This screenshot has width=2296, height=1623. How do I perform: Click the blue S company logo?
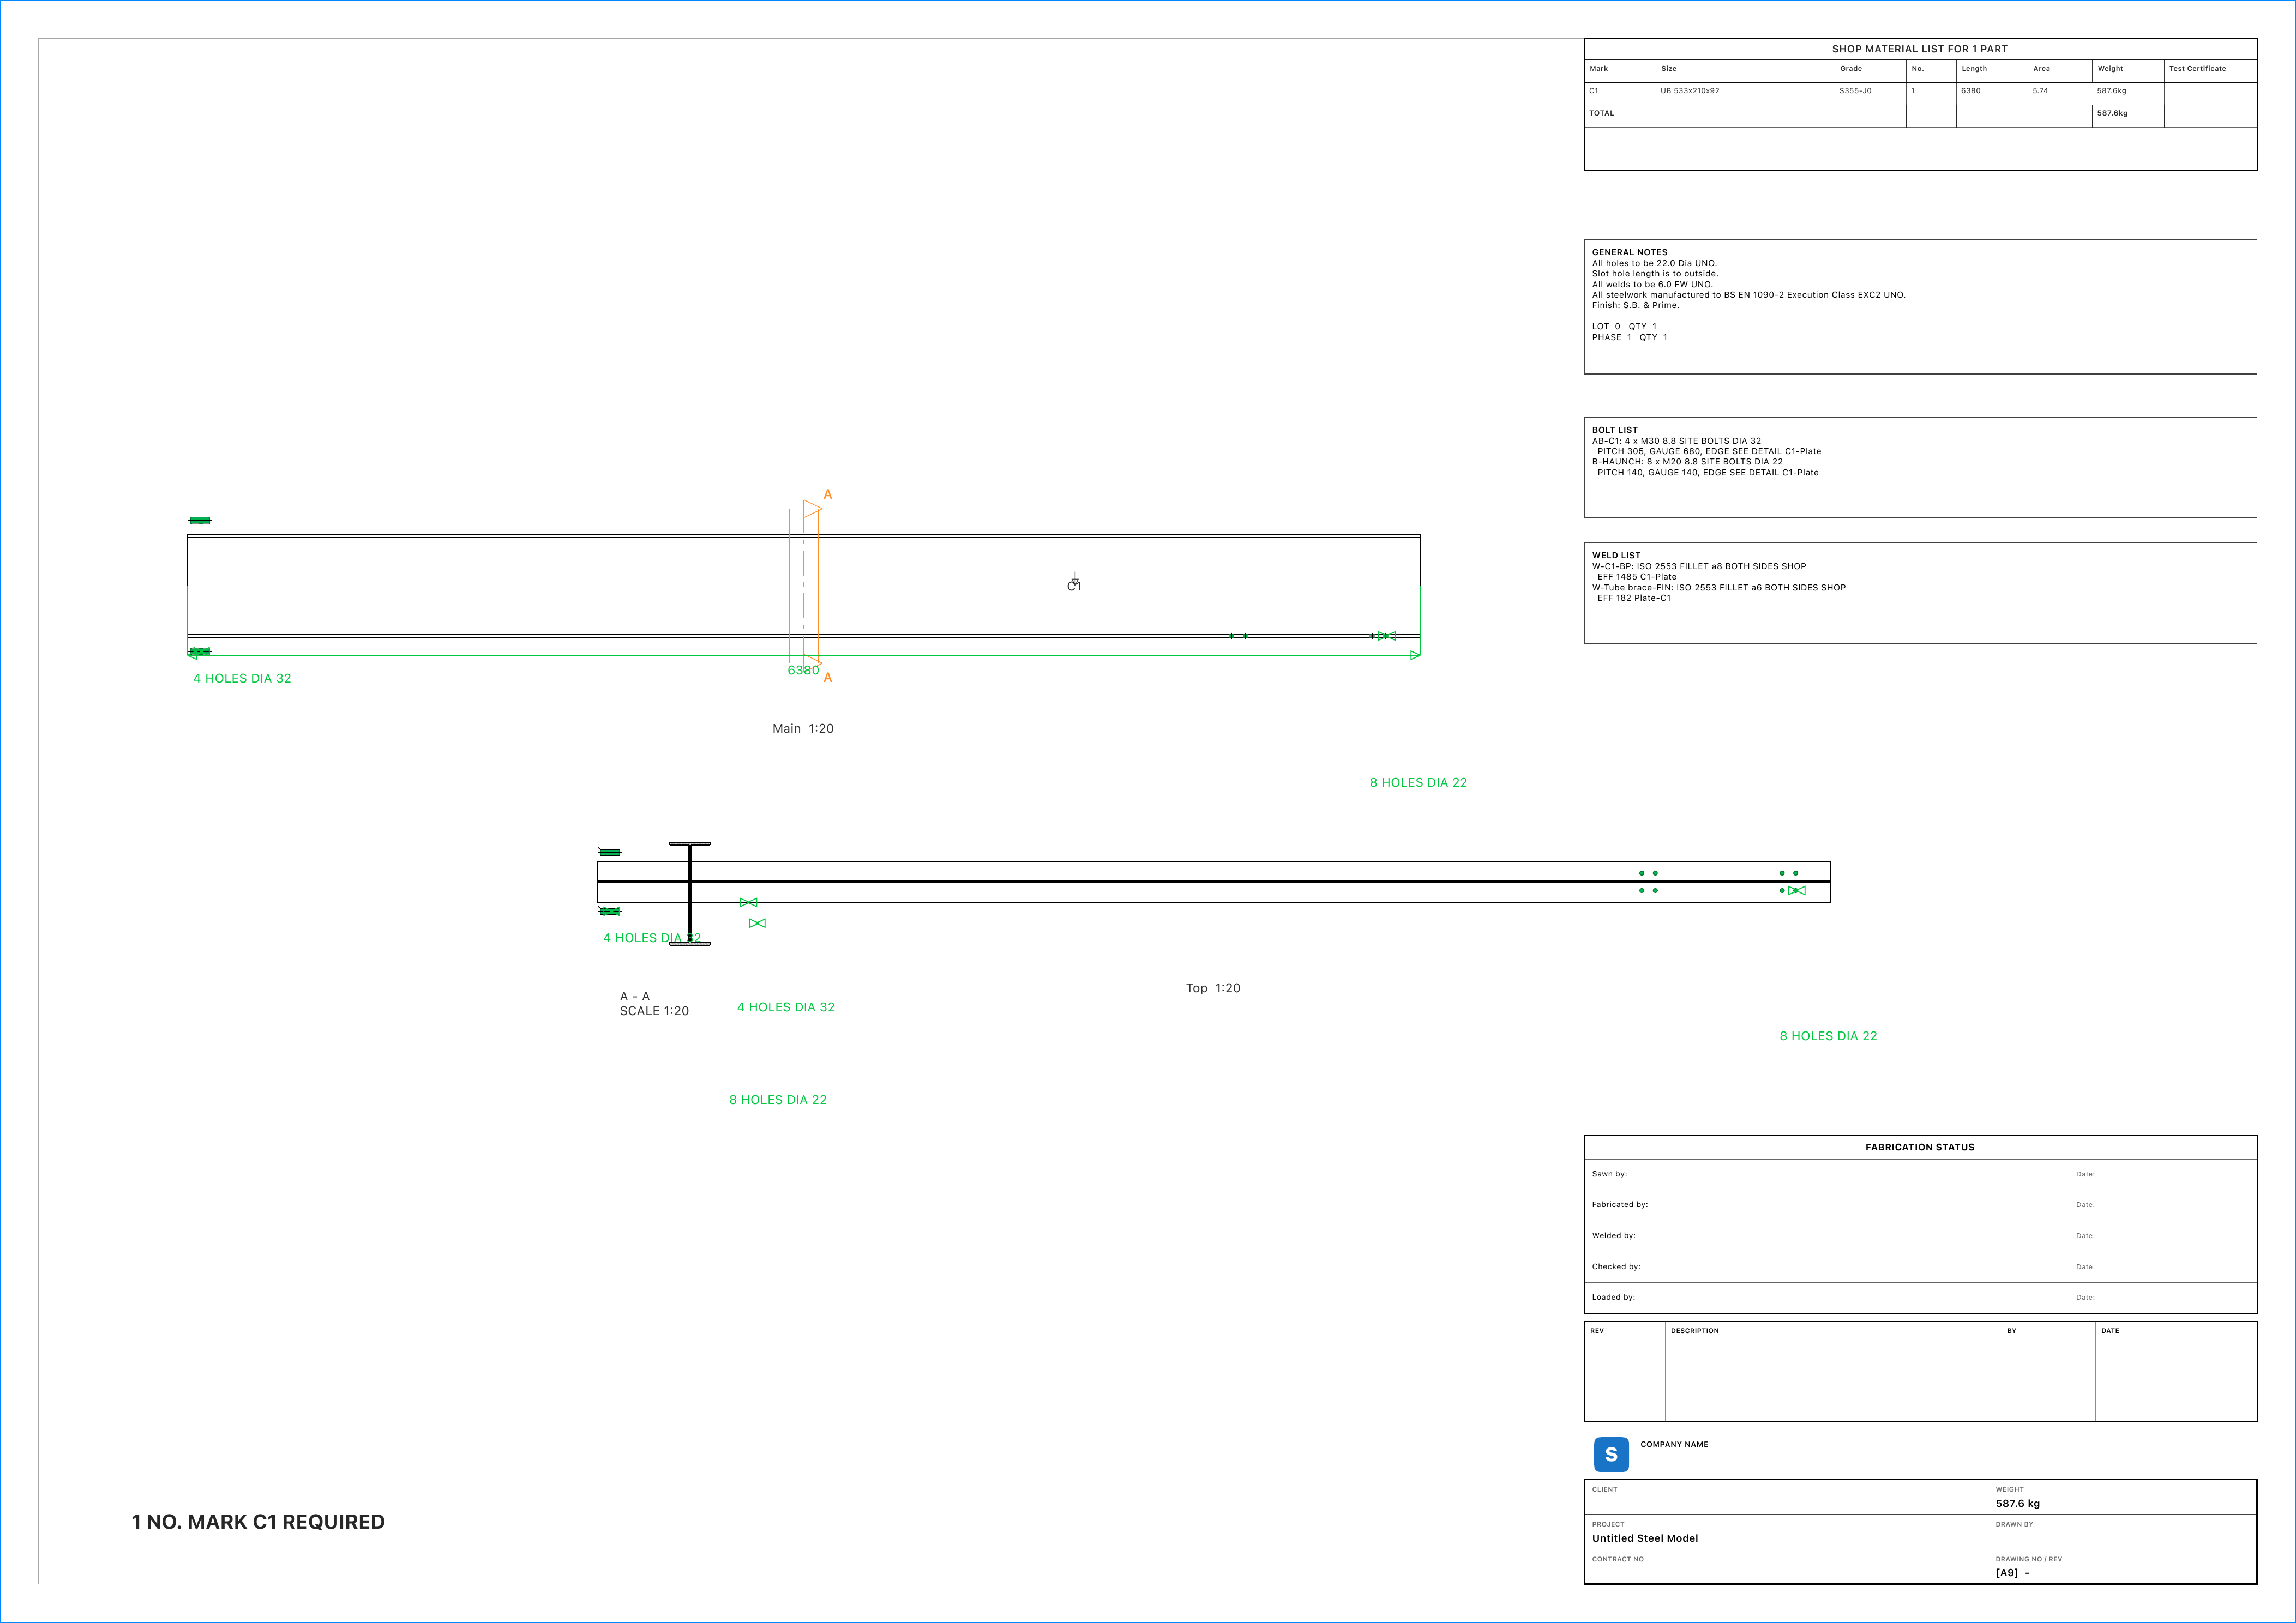pos(1610,1454)
